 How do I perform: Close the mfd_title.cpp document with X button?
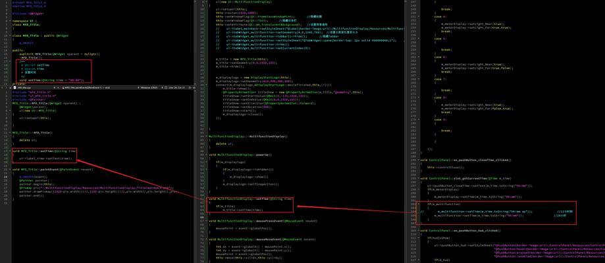(x=59, y=87)
